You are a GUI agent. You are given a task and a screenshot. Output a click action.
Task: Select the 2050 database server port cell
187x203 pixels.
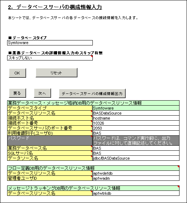136,128
